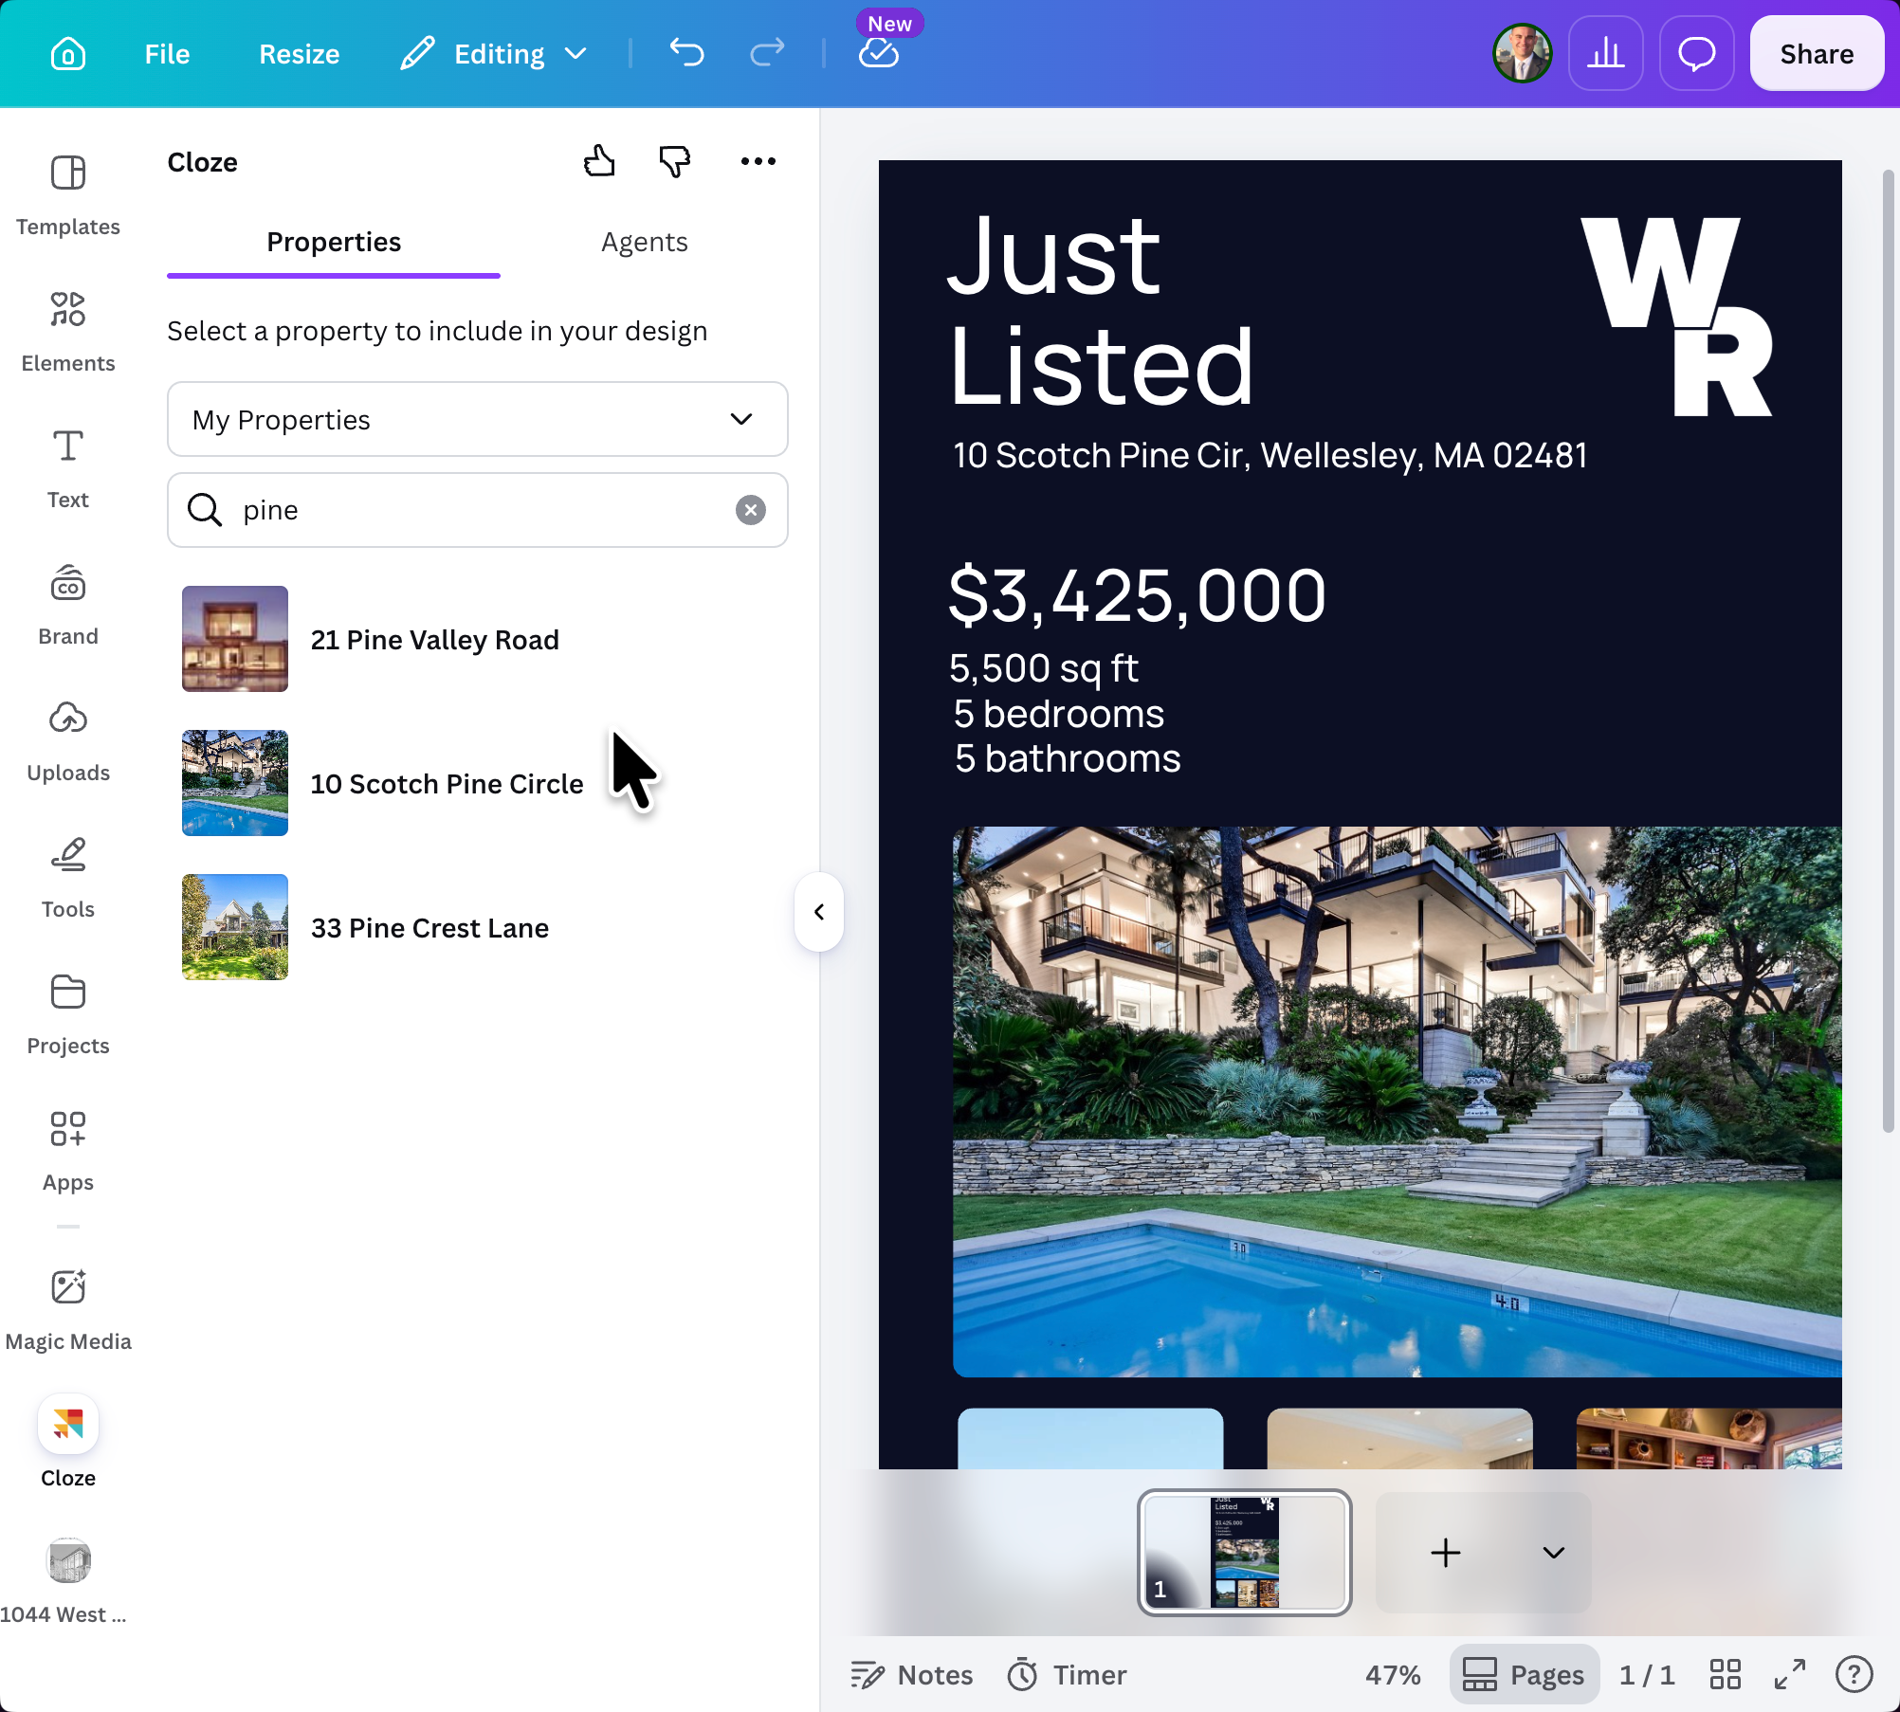
Task: Select the address text 10 Scotch Pine Cir
Action: coord(1270,456)
